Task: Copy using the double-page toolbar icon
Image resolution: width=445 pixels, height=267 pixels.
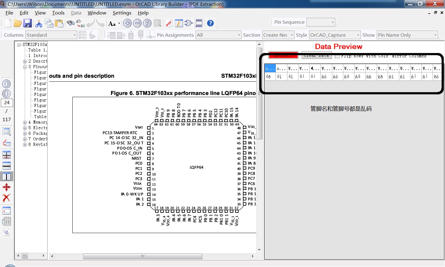Action: [49, 23]
